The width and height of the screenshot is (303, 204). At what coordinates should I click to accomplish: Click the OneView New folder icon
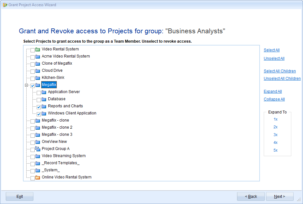click(38, 142)
